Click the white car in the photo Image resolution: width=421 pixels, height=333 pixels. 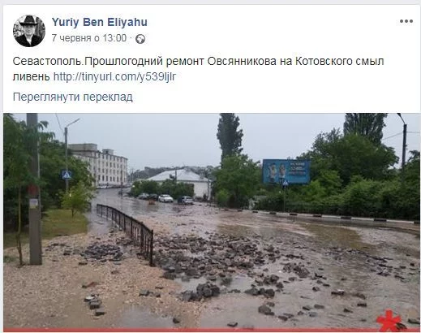pyautogui.click(x=165, y=198)
